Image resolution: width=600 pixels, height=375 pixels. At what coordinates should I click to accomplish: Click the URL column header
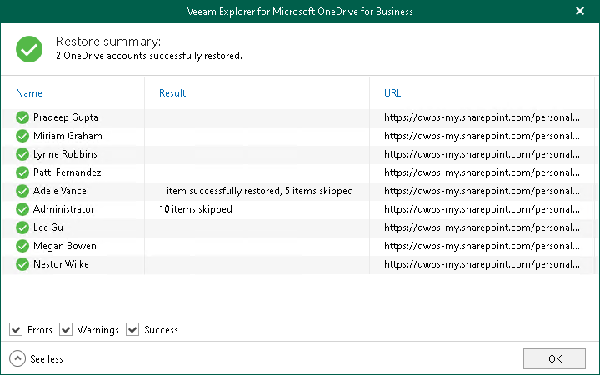tap(392, 93)
